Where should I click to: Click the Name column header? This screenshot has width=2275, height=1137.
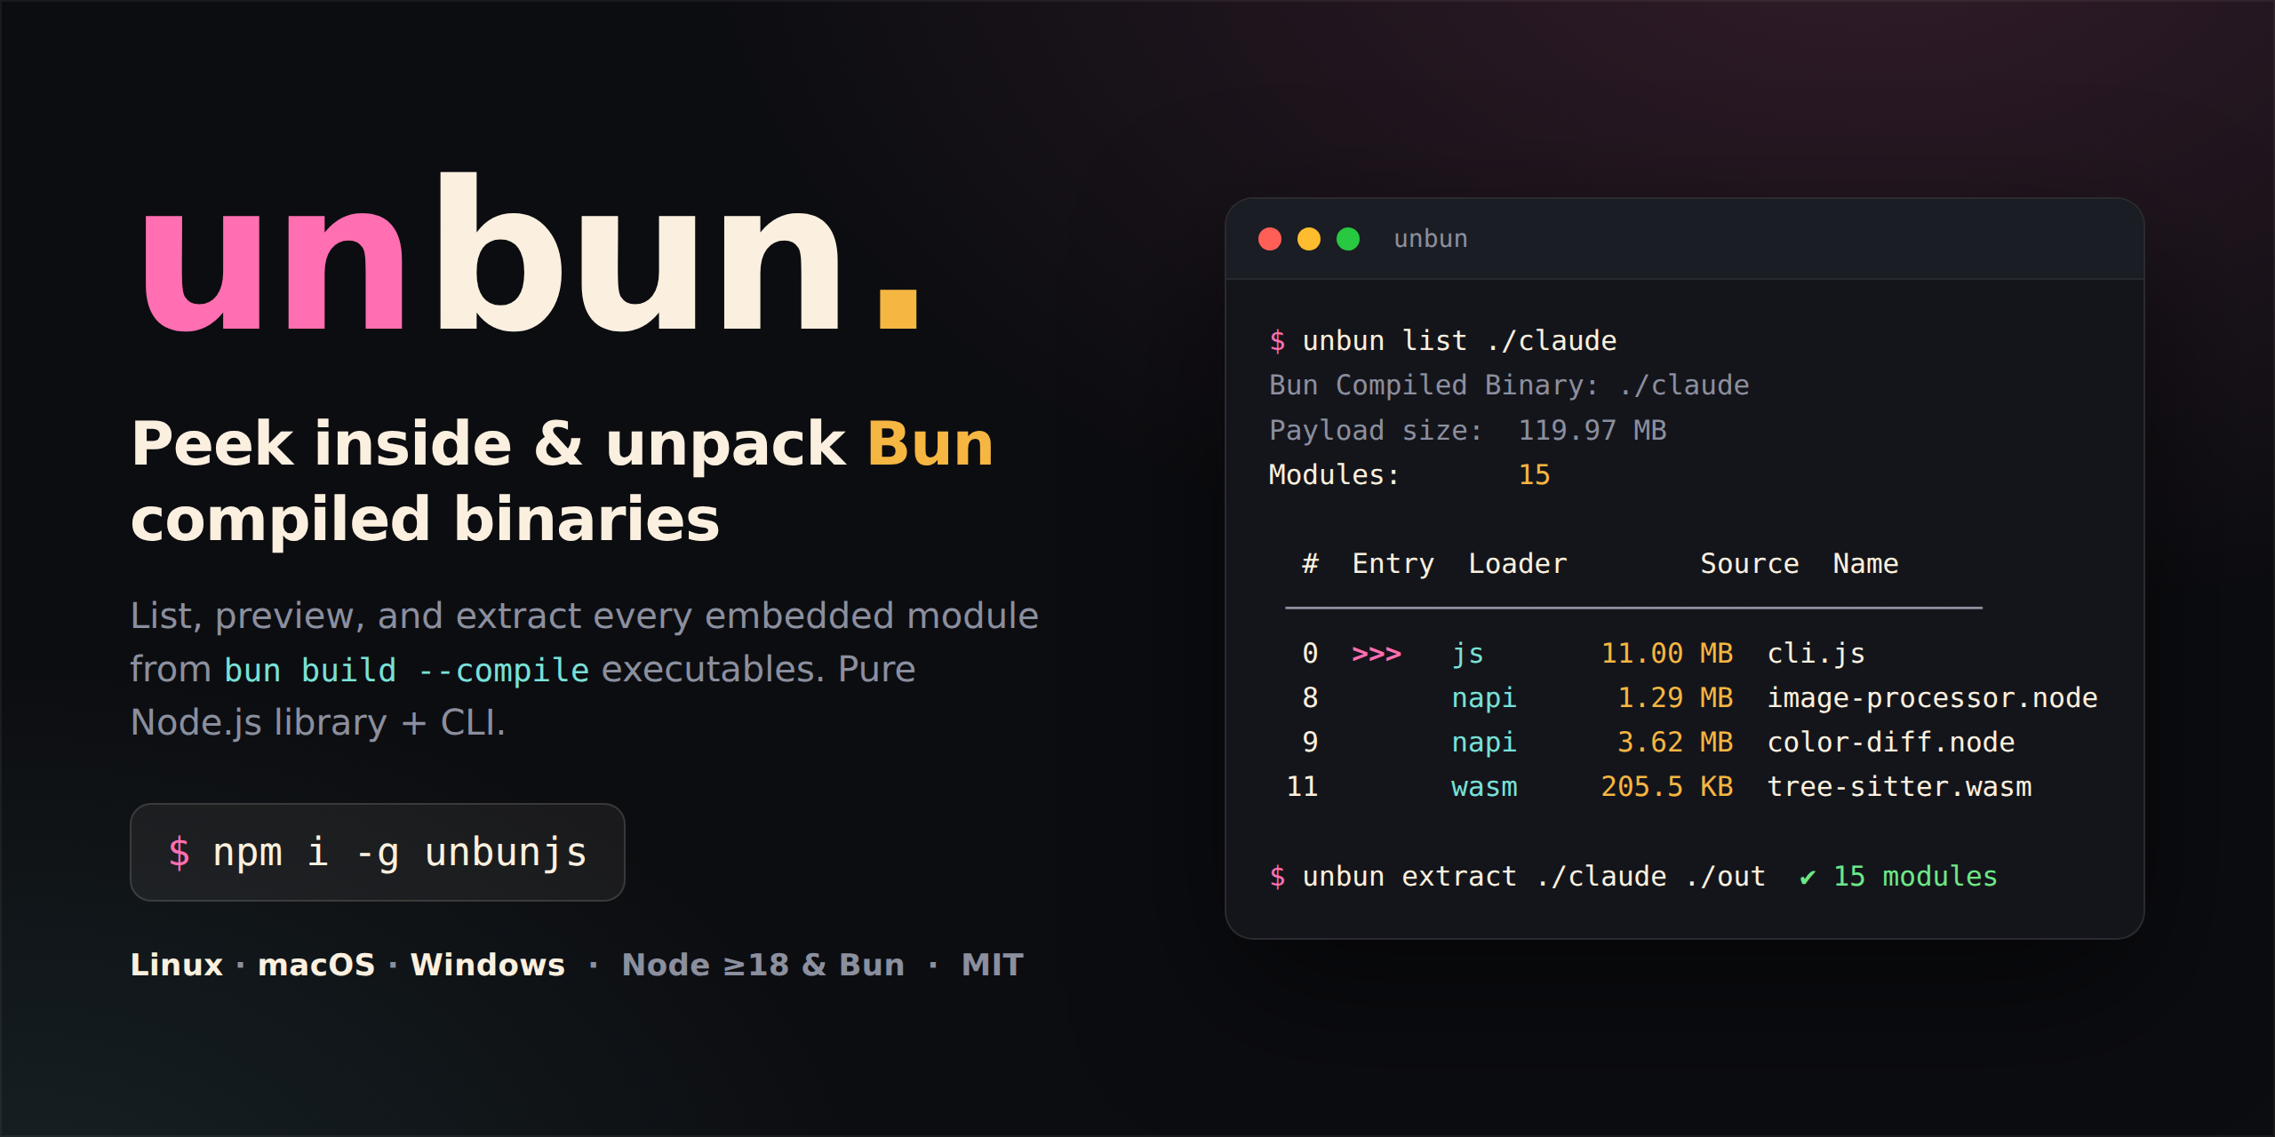pyautogui.click(x=1865, y=564)
